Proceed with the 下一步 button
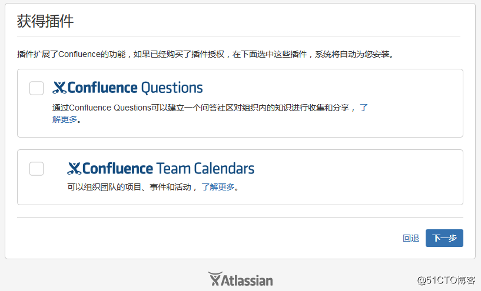481x291 pixels. click(444, 238)
